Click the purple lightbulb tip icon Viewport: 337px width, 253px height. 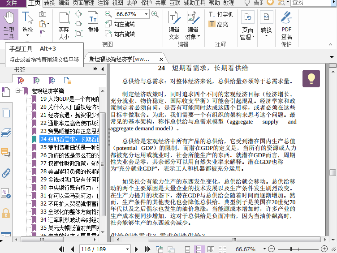(x=311, y=78)
